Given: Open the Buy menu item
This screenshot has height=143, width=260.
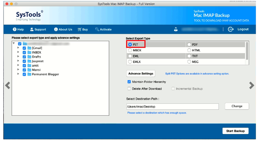Looking at the screenshot, I should 83,29.
